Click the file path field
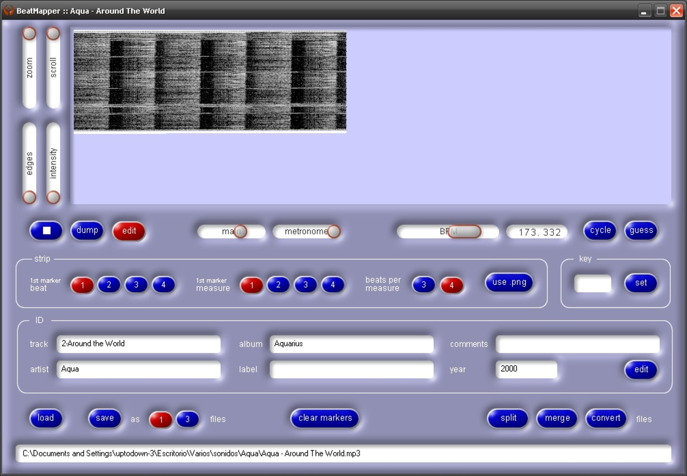The image size is (687, 476). click(344, 453)
